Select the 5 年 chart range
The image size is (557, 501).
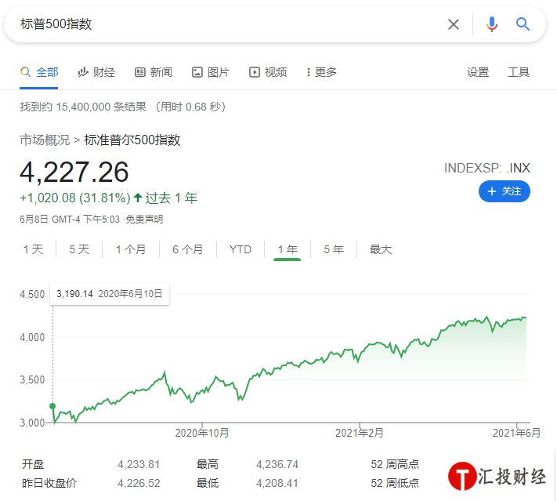tap(334, 249)
